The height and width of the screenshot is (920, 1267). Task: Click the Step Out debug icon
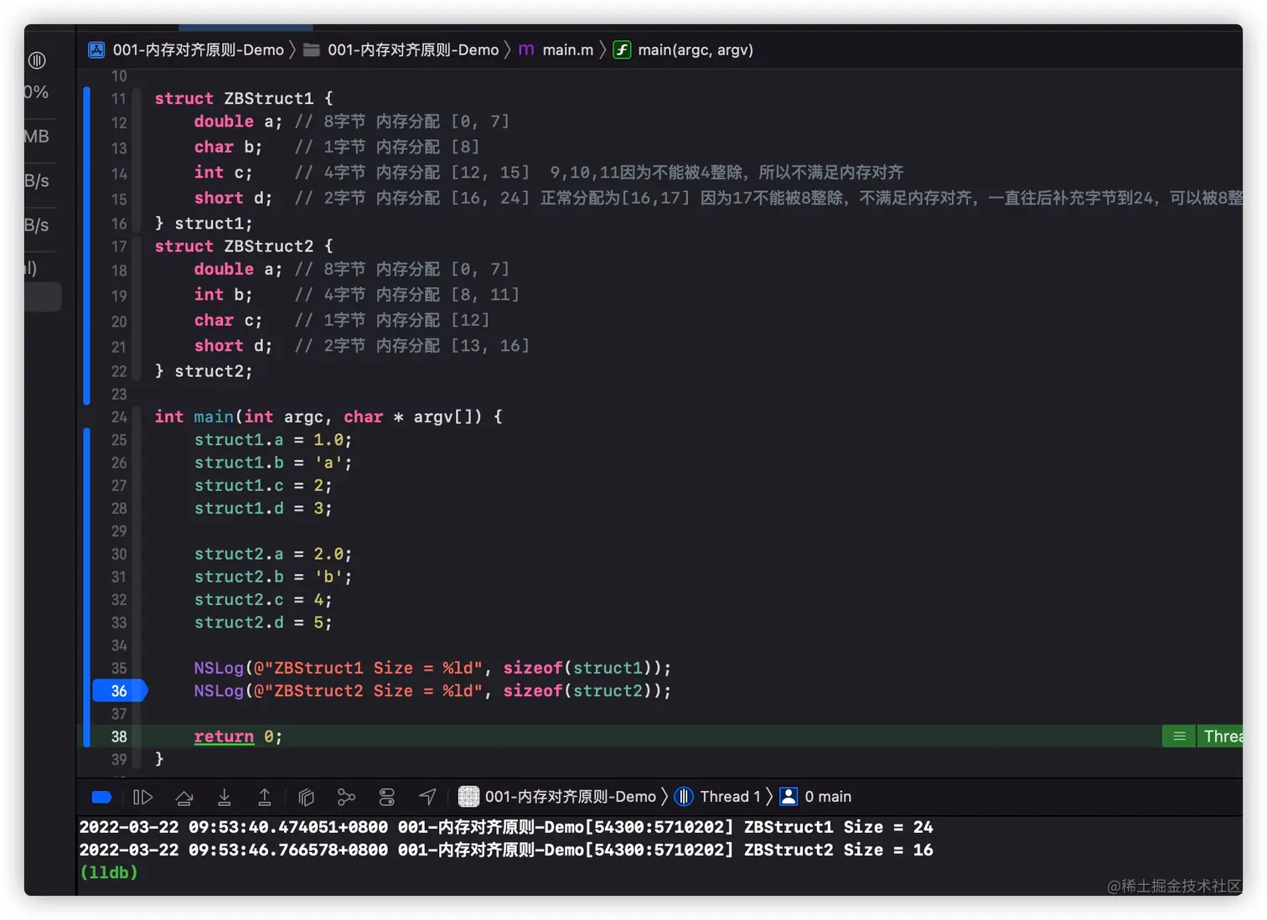[265, 797]
